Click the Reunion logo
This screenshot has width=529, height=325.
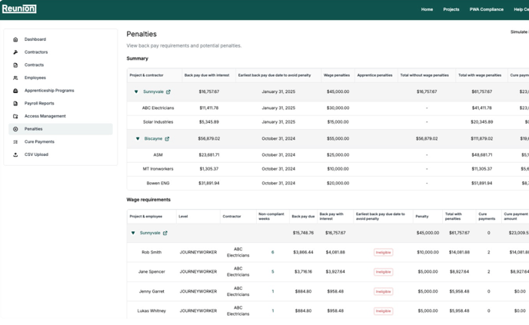pyautogui.click(x=19, y=9)
